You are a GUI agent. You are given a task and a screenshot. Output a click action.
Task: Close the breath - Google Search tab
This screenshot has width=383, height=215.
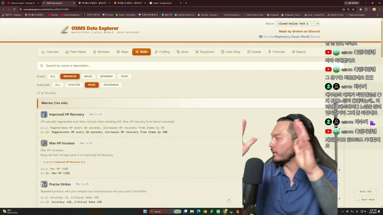(181, 3)
